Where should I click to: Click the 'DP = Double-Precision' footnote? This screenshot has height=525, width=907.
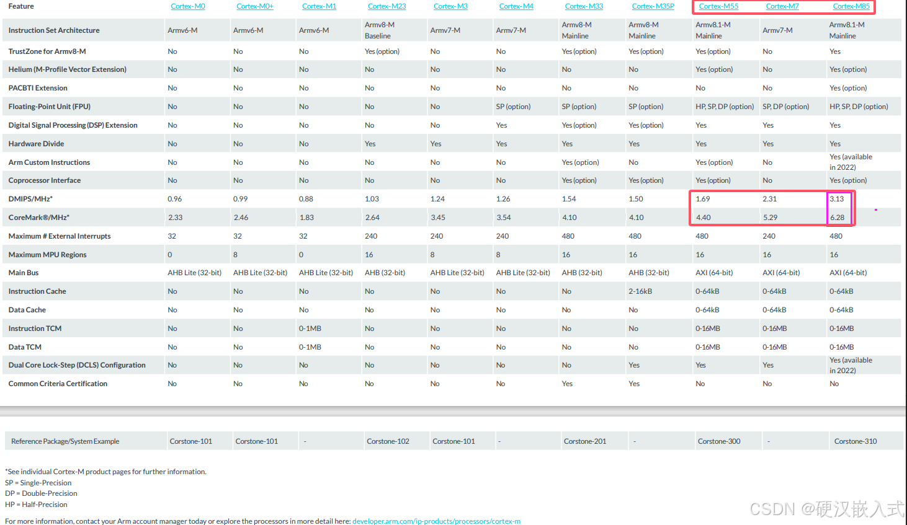pyautogui.click(x=42, y=493)
